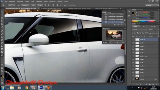Switch to the Campioni tab
This screenshot has height=90, width=160.
click(140, 10)
